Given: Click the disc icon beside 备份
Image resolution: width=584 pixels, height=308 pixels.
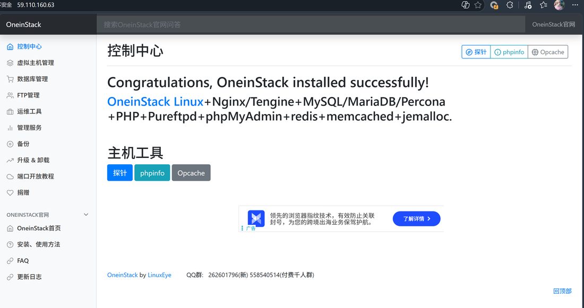Looking at the screenshot, I should [x=10, y=144].
